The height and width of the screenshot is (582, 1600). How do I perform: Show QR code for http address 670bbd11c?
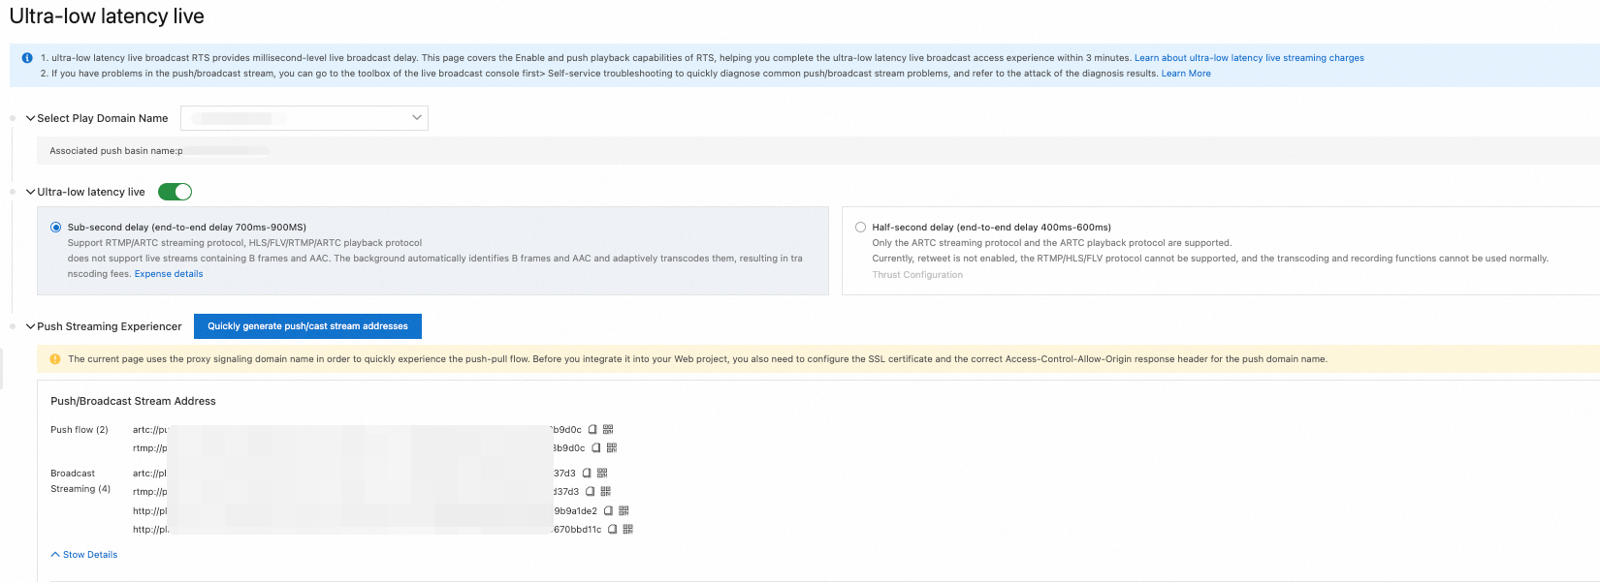tap(628, 530)
